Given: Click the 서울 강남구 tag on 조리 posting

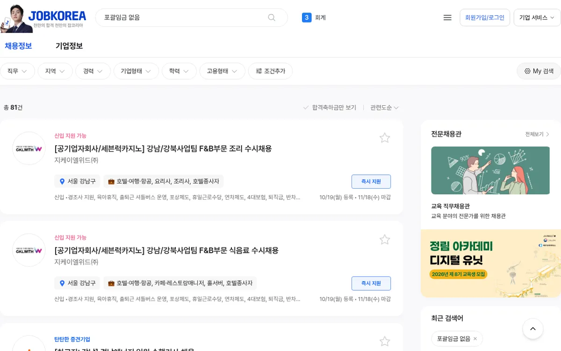Looking at the screenshot, I should point(77,181).
